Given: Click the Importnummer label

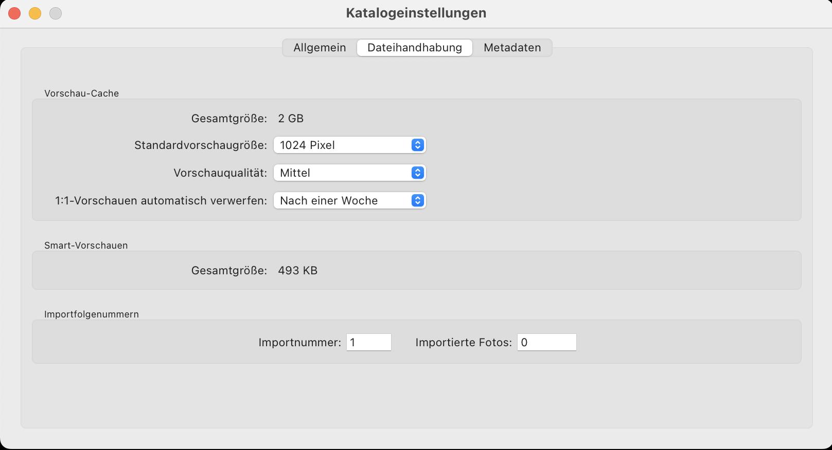Looking at the screenshot, I should [300, 343].
